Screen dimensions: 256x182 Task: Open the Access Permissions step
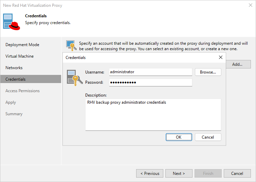click(22, 91)
